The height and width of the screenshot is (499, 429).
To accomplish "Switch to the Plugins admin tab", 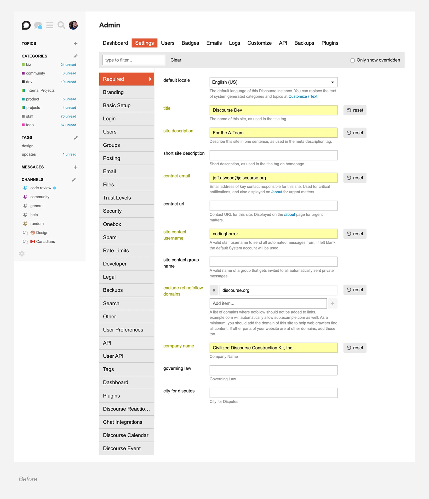I will click(330, 43).
